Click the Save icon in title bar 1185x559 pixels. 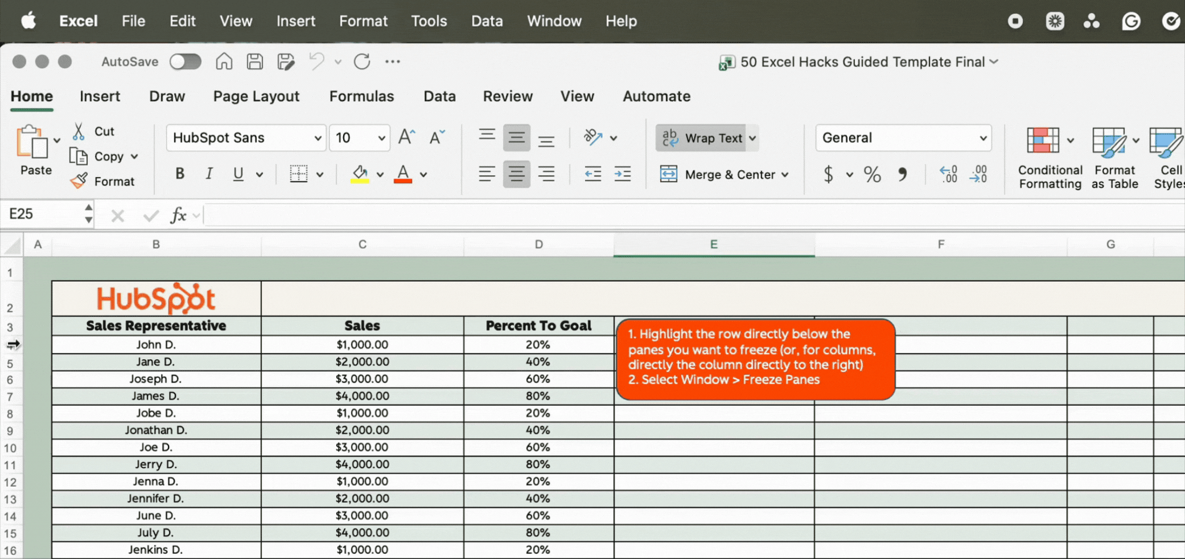pos(254,61)
